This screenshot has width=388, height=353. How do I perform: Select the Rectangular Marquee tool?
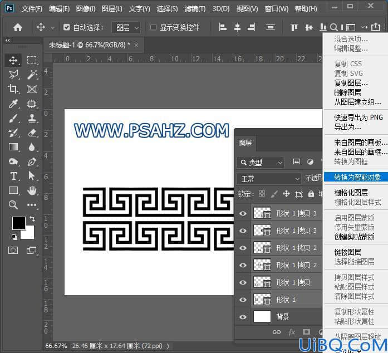coord(32,60)
